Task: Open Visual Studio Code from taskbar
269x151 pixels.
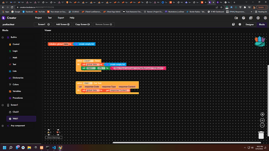Action: pyautogui.click(x=54, y=147)
